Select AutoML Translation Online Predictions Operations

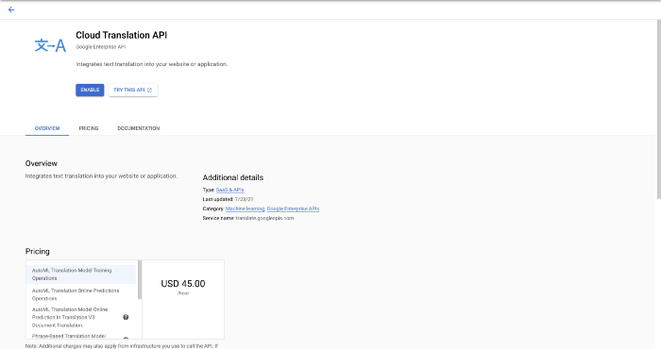(81, 294)
